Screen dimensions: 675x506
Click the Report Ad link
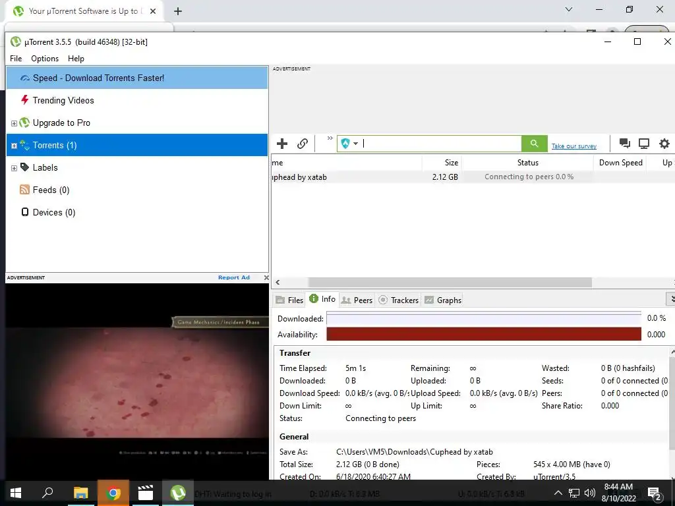coord(234,277)
